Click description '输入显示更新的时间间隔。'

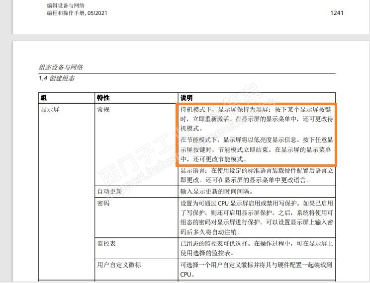click(217, 191)
